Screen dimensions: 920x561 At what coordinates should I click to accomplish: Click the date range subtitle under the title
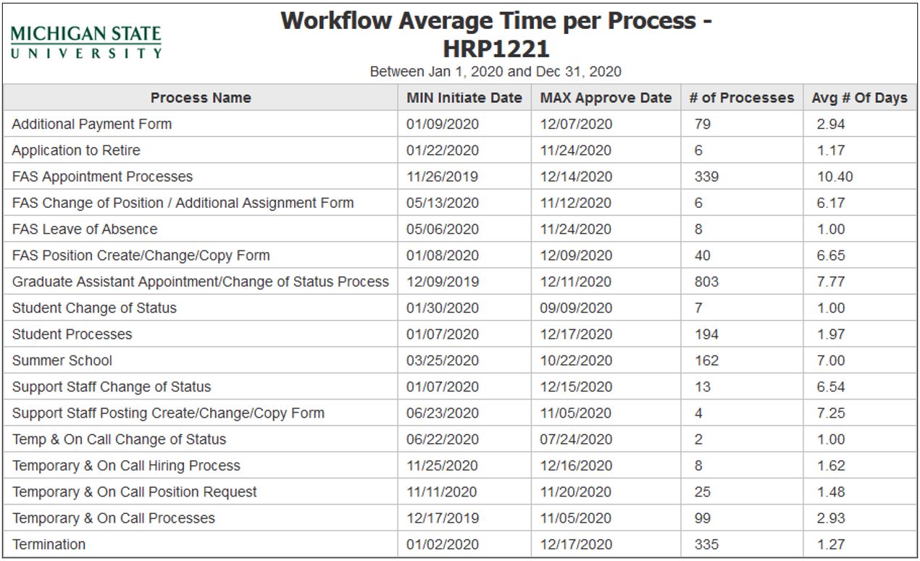[495, 72]
